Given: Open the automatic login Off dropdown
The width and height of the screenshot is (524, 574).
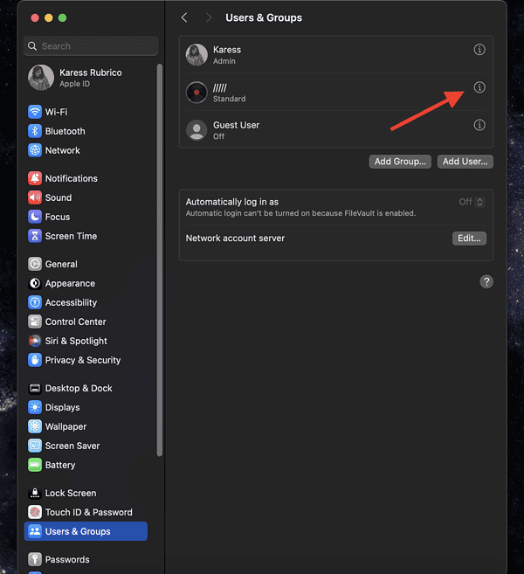Looking at the screenshot, I should (472, 202).
